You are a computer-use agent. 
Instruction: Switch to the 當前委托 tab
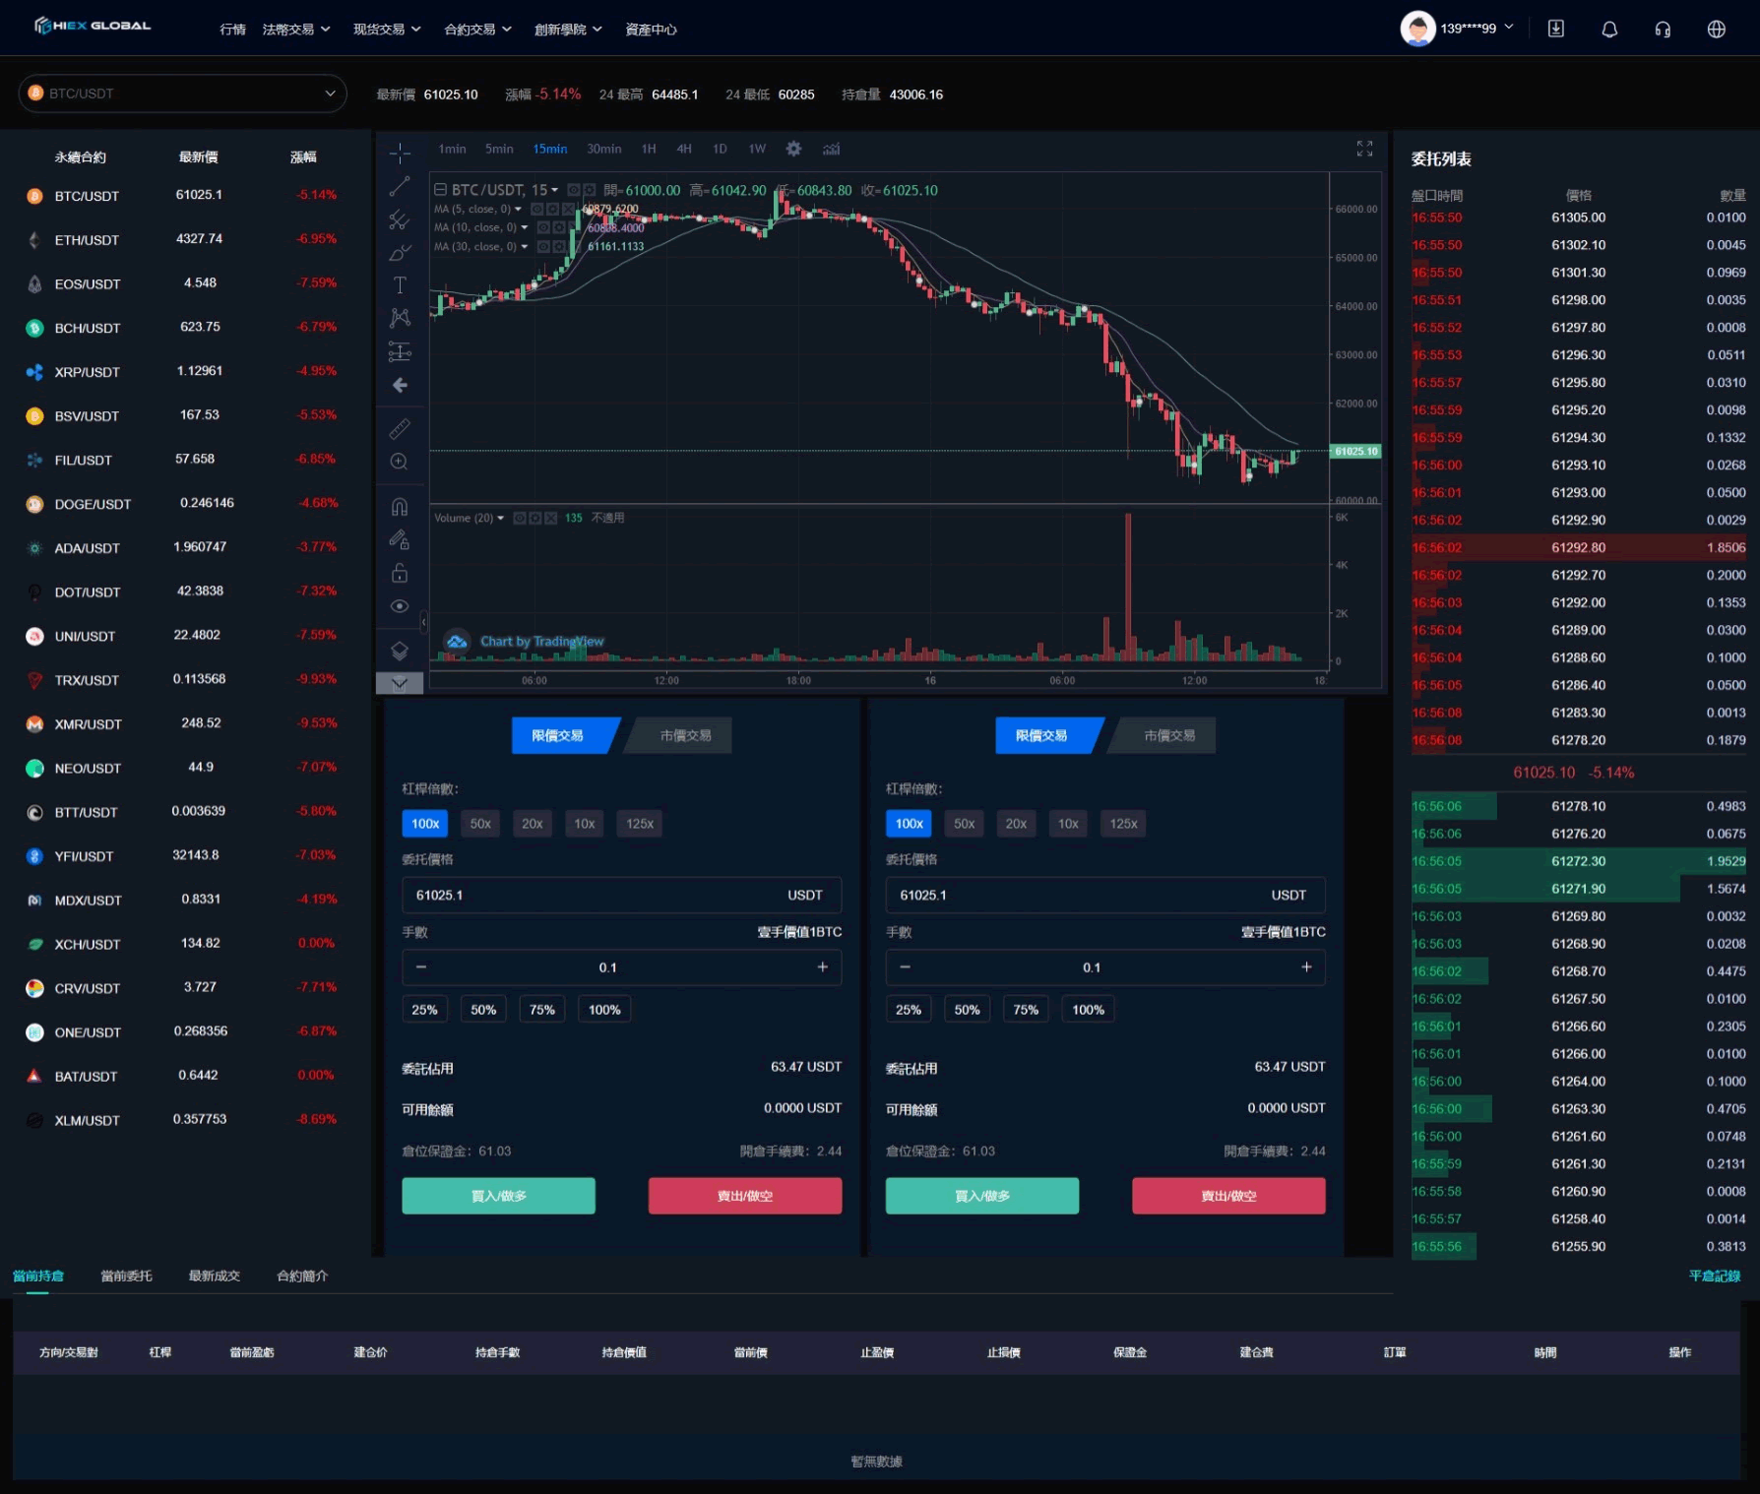(126, 1276)
